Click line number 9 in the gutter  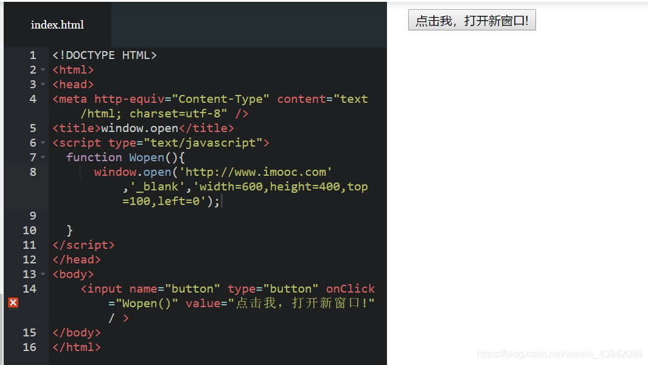(33, 216)
